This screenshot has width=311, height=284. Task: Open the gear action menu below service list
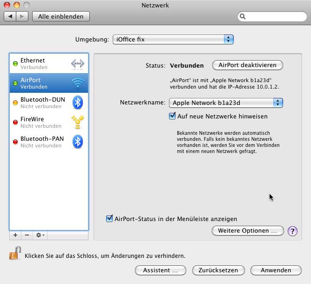(x=40, y=235)
